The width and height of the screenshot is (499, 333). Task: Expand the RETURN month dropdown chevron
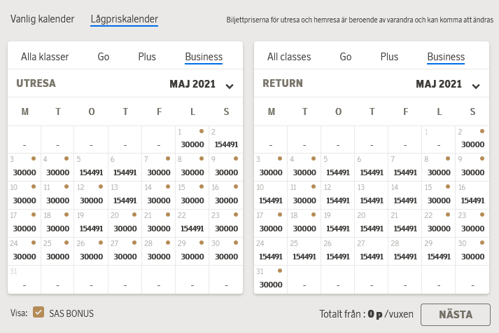(x=476, y=86)
